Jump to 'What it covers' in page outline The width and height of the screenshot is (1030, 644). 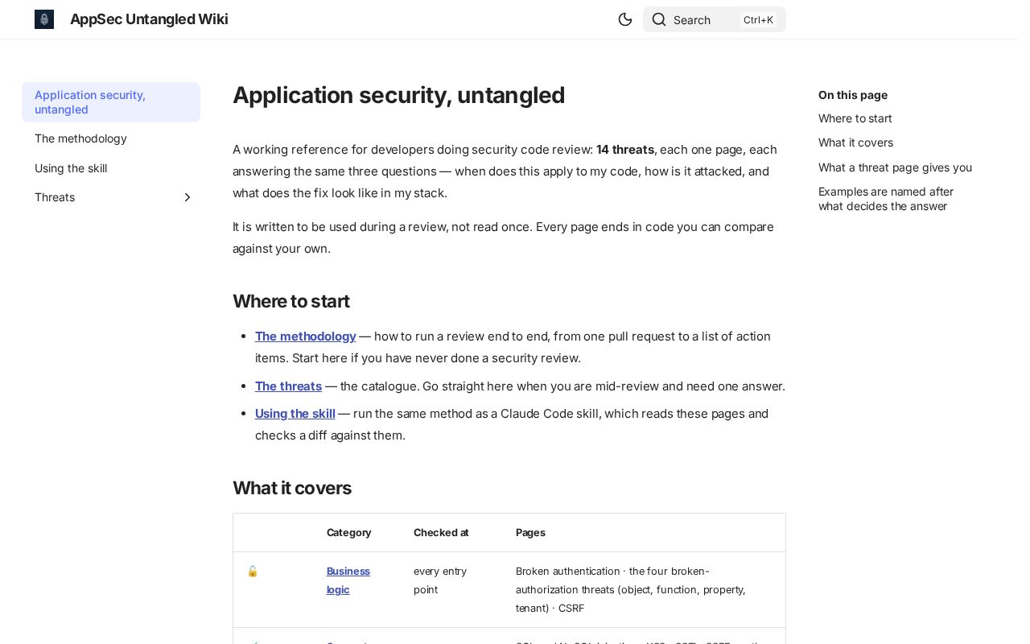[855, 142]
